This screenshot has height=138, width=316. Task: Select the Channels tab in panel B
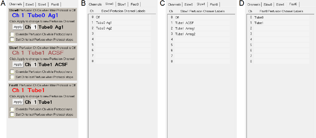[95, 5]
